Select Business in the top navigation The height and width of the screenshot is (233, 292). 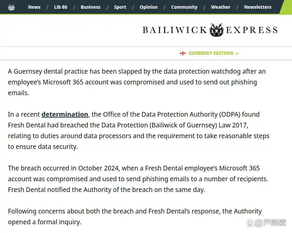(x=90, y=7)
